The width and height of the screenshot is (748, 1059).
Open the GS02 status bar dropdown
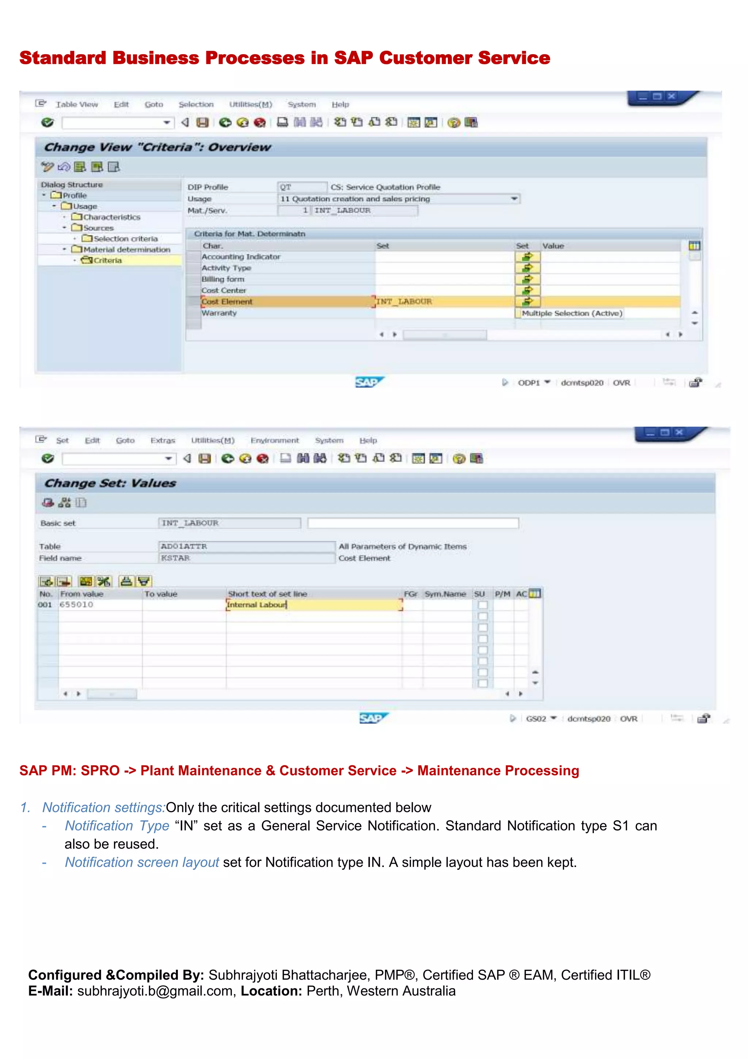point(554,718)
